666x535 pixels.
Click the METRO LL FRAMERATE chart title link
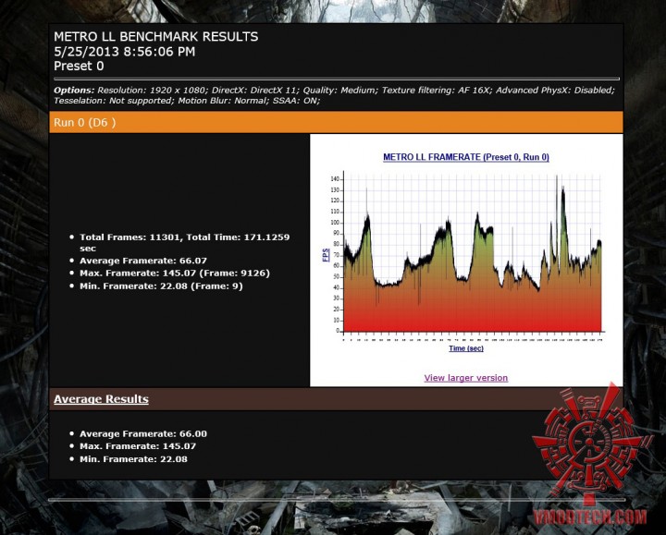point(466,157)
